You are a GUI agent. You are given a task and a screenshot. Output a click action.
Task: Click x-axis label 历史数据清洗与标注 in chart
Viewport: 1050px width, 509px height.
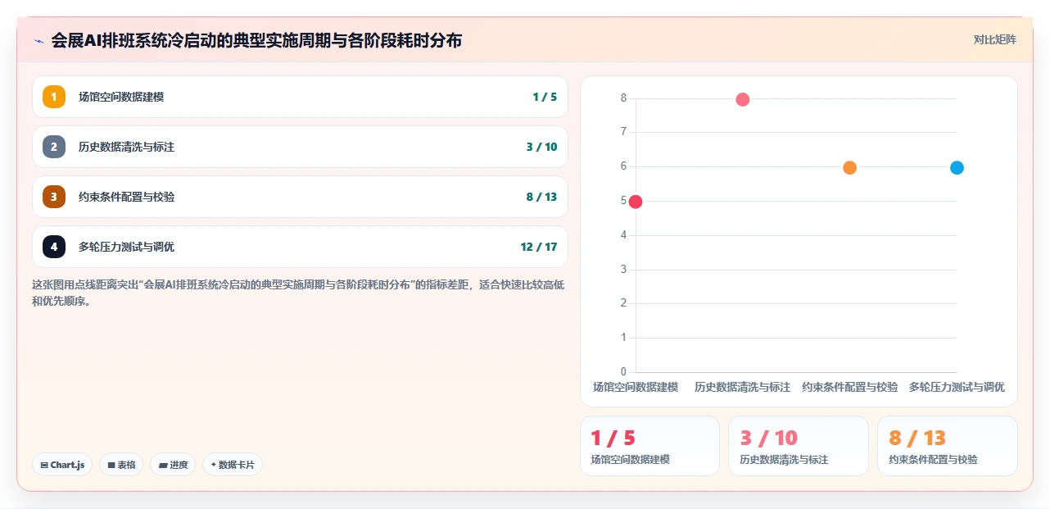743,387
